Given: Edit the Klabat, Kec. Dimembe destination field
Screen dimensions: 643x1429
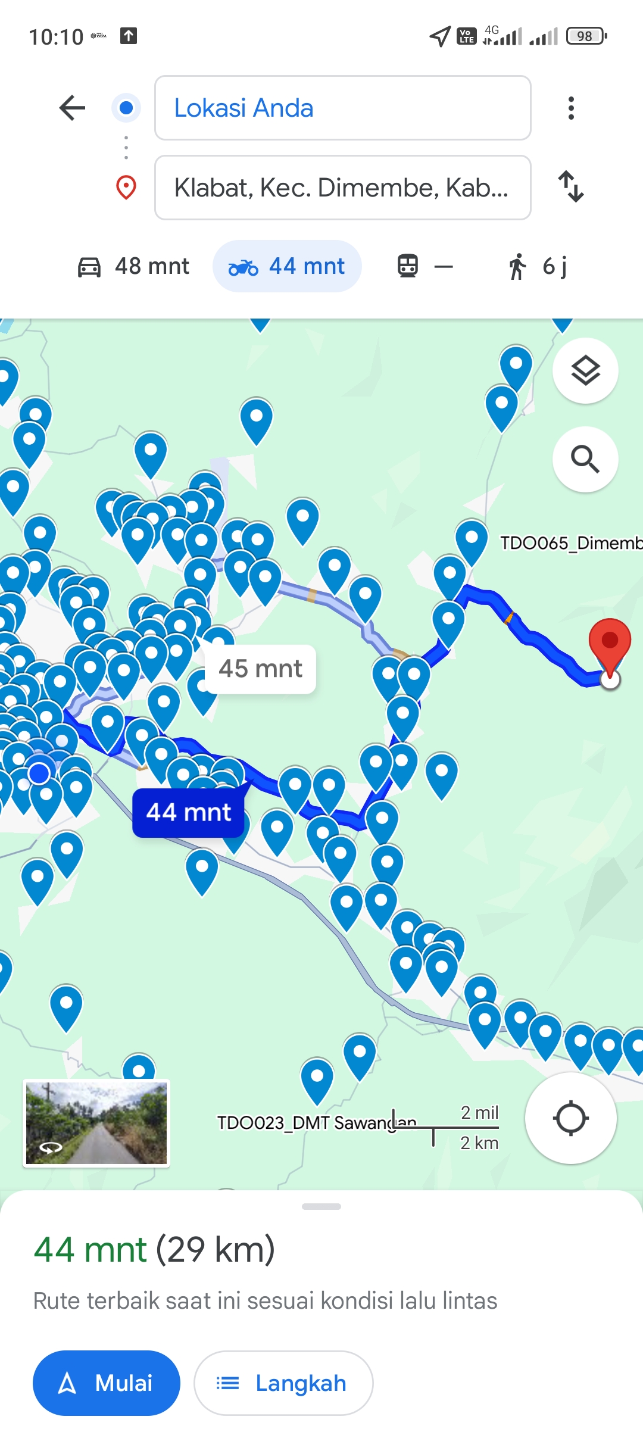Looking at the screenshot, I should pos(343,188).
